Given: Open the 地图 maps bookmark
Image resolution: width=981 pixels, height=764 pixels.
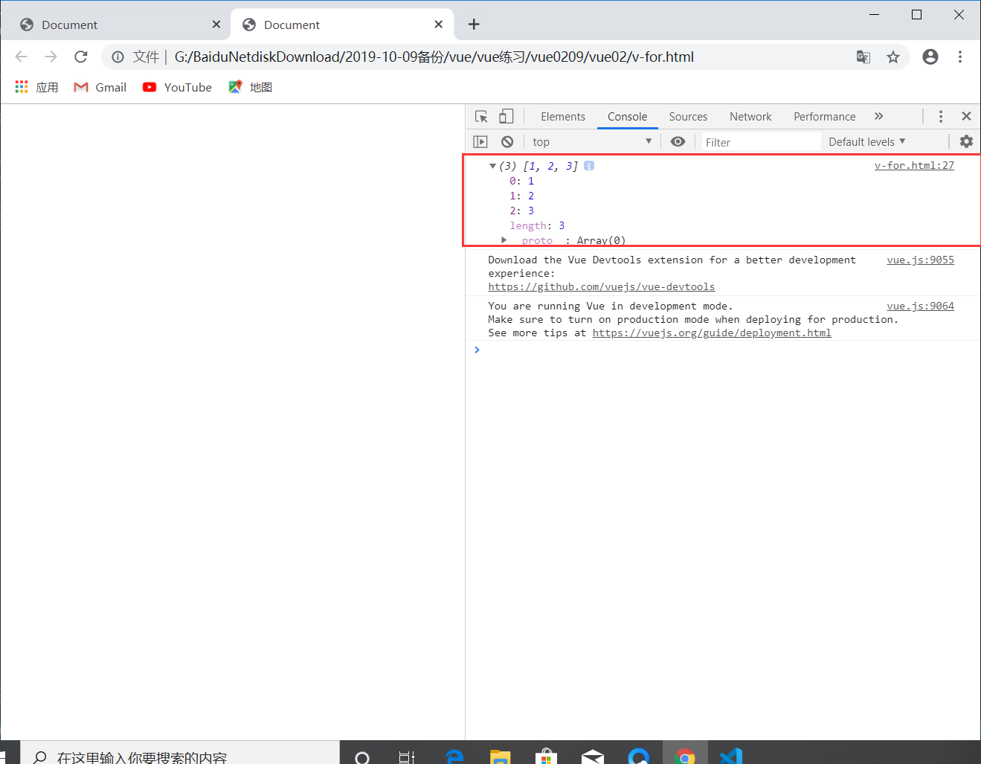Looking at the screenshot, I should (x=250, y=87).
